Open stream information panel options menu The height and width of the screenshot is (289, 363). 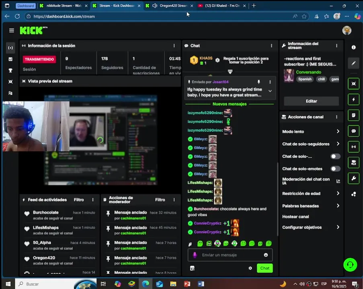(x=336, y=46)
